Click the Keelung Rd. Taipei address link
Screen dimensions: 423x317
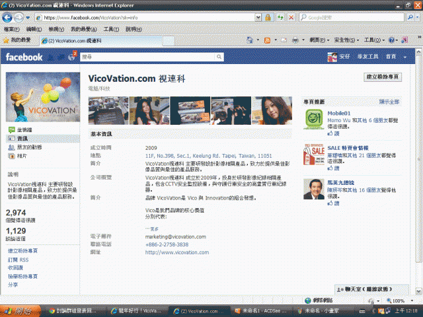(209, 156)
